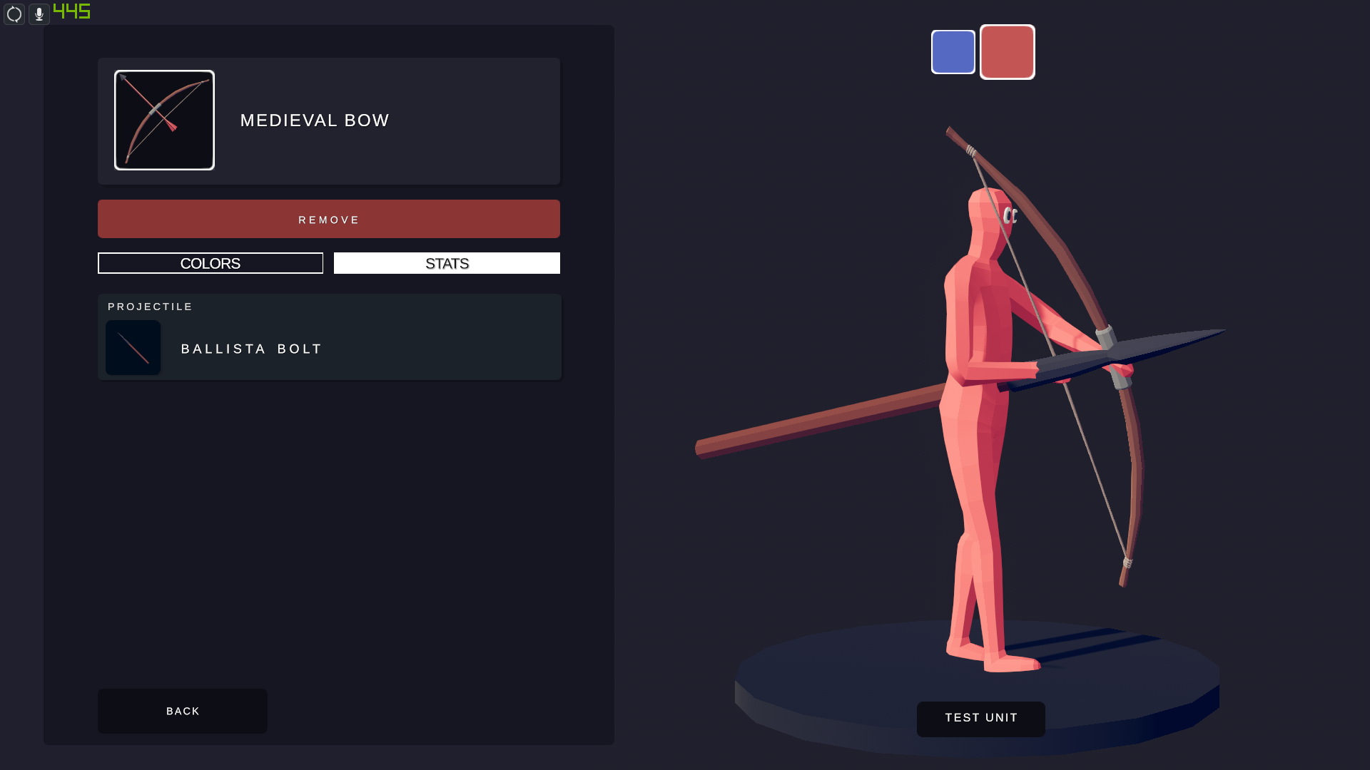Image resolution: width=1370 pixels, height=770 pixels.
Task: Open the Colors tab
Action: click(x=210, y=263)
